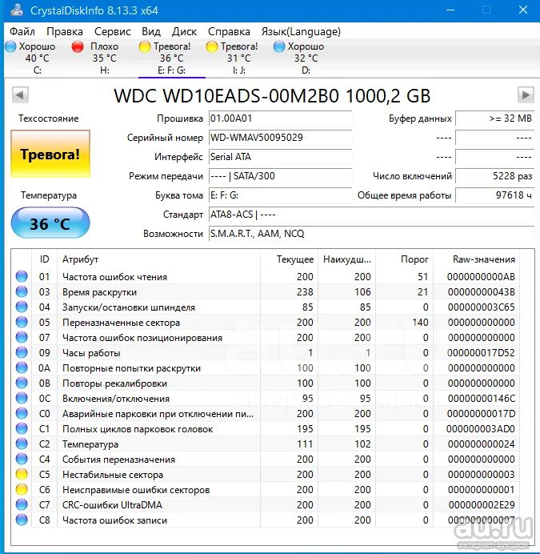Click the yellow Тревога! health status button

click(x=50, y=154)
